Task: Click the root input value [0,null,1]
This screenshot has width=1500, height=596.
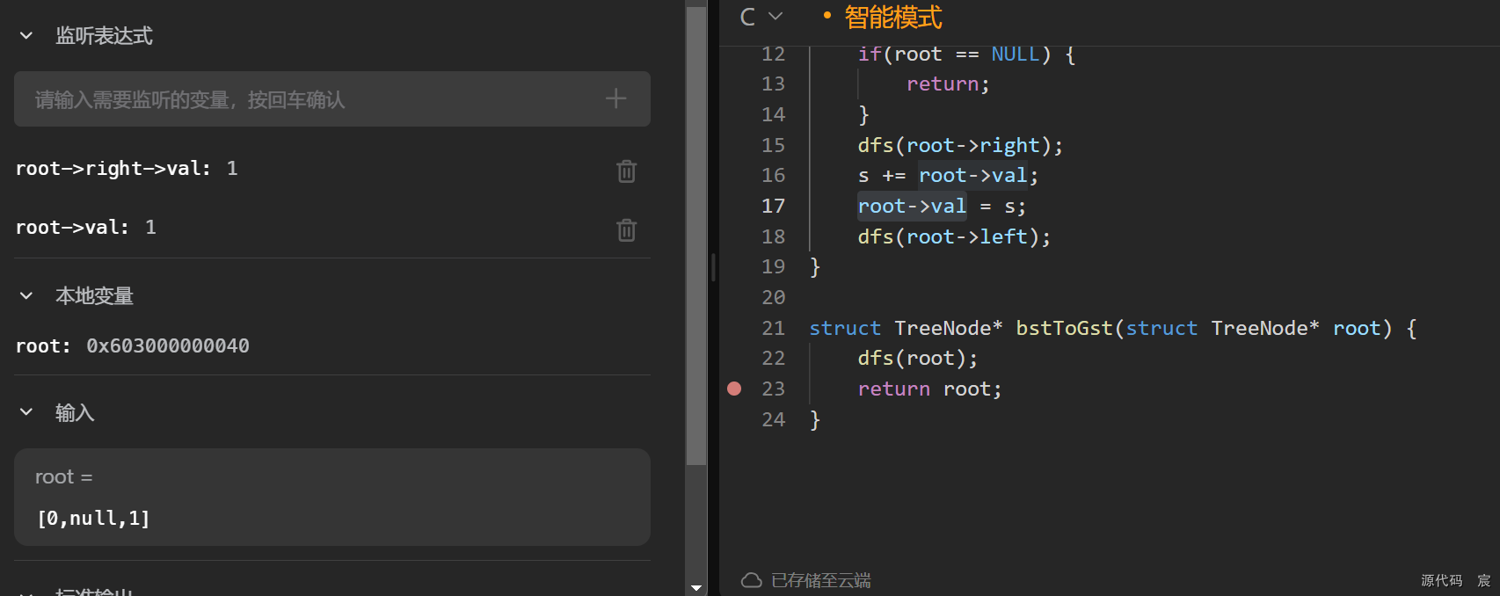Action: (x=93, y=519)
